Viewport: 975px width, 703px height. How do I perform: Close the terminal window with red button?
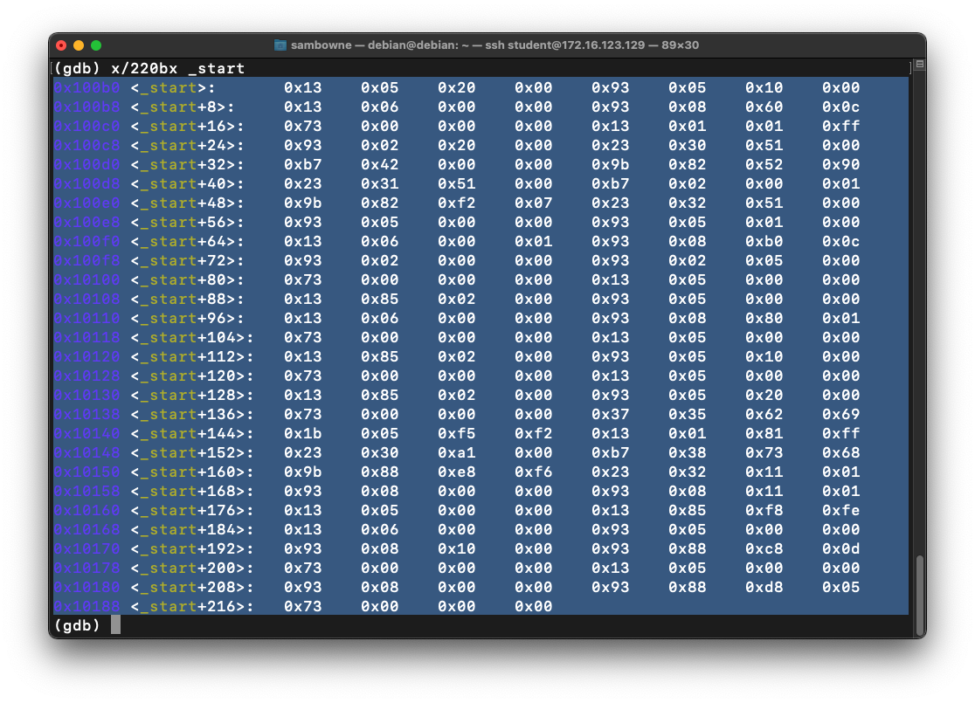click(61, 45)
